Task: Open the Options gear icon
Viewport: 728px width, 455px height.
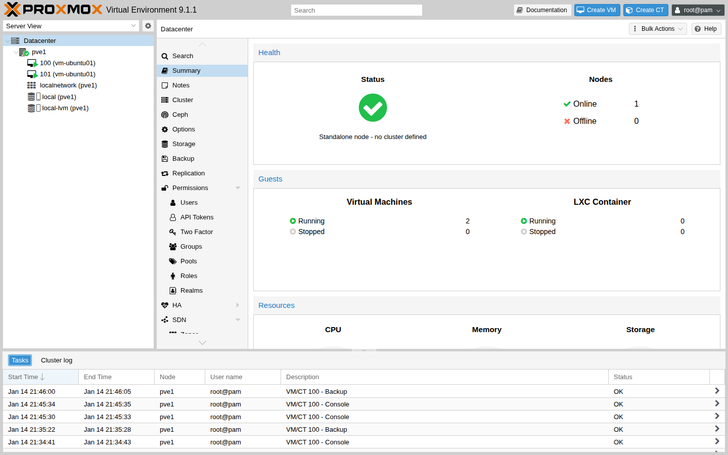Action: point(164,129)
